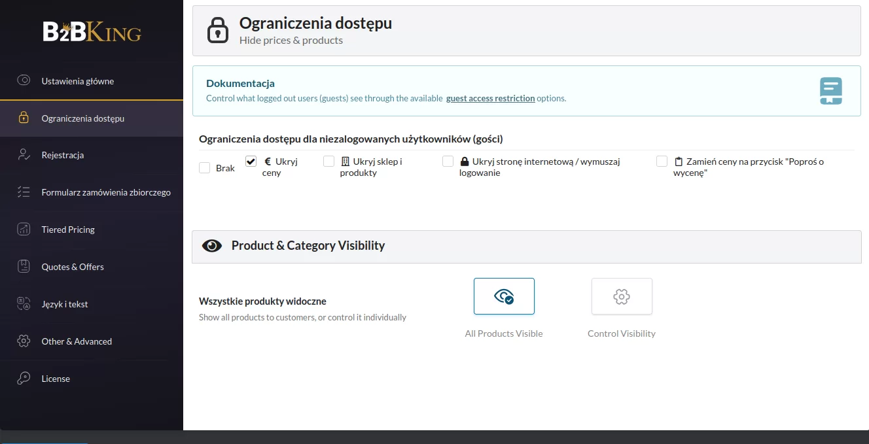This screenshot has width=869, height=444.
Task: Open the Other & Advanced settings tab
Action: click(77, 341)
